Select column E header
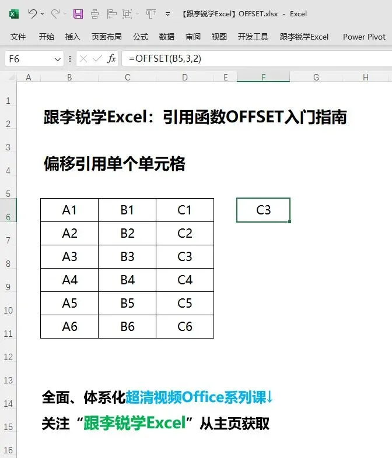The image size is (392, 458). pos(225,77)
